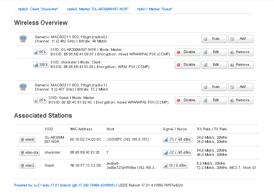Remove the chuckster client network

click(241, 65)
